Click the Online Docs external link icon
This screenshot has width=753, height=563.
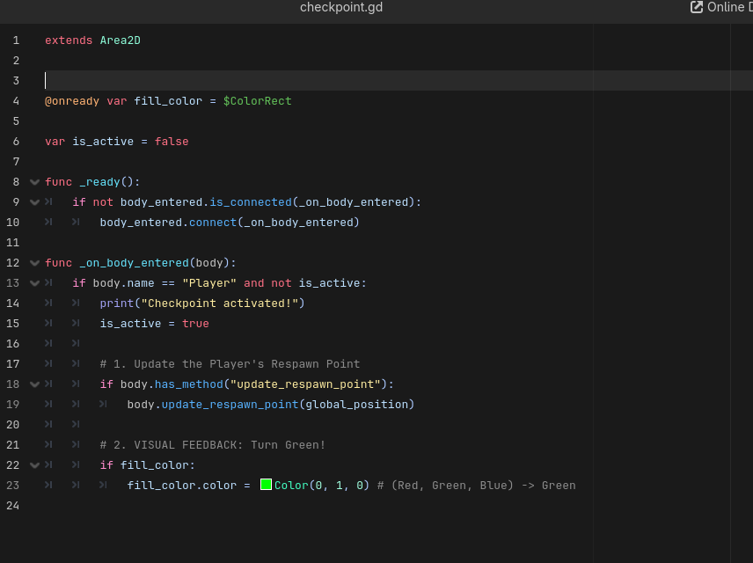pyautogui.click(x=697, y=7)
